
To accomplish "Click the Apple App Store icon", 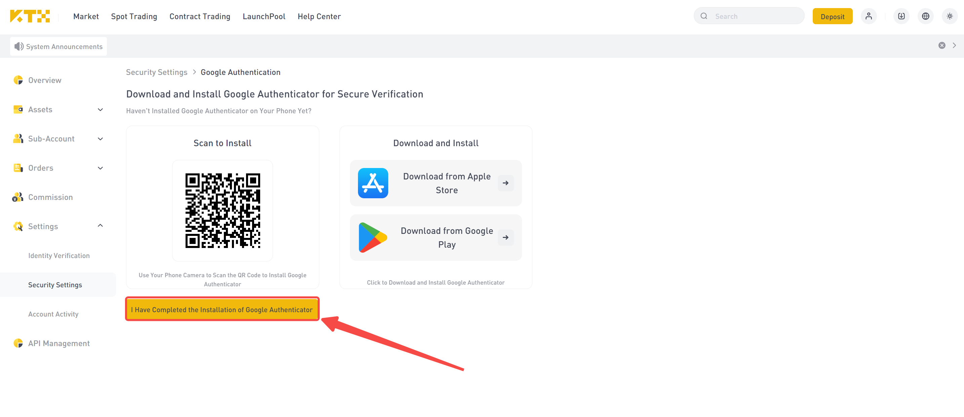I will coord(373,183).
